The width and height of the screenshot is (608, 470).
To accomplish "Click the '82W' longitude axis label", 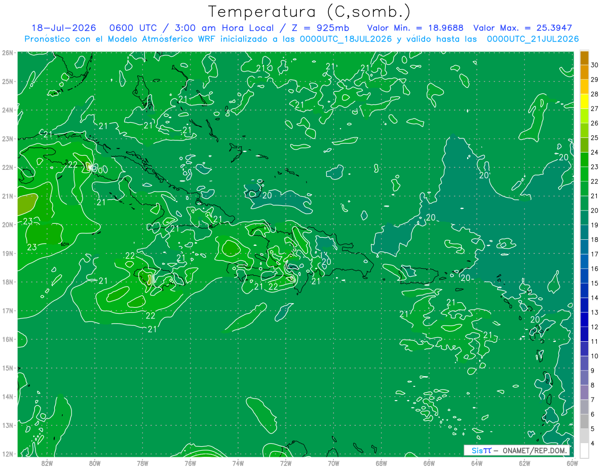I will [47, 463].
